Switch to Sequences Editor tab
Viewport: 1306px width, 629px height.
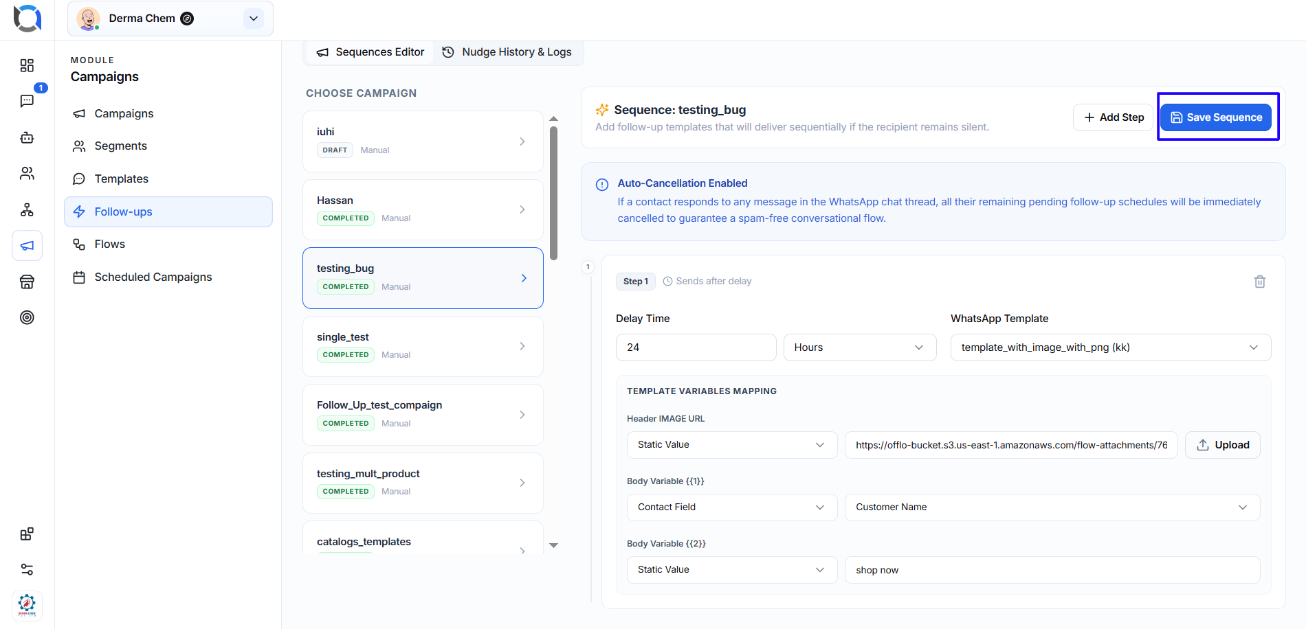370,52
